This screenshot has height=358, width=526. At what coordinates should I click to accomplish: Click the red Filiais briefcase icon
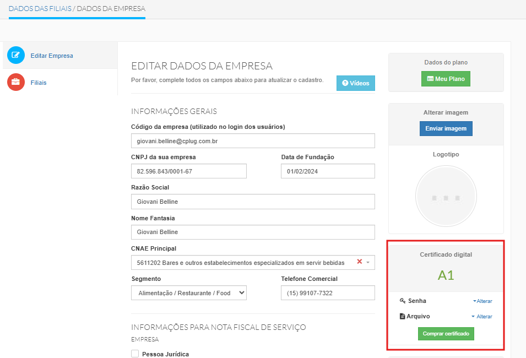(16, 82)
